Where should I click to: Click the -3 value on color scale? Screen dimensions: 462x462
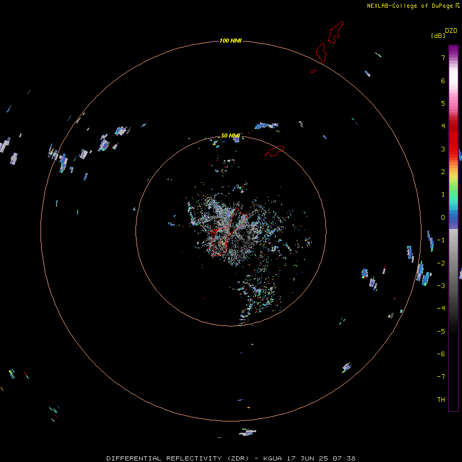click(441, 286)
